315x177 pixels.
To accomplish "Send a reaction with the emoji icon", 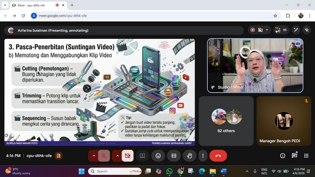I will [x=158, y=156].
